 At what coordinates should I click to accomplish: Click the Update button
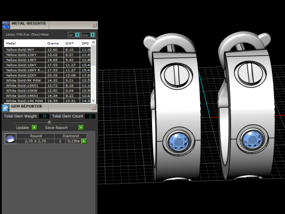click(x=23, y=128)
